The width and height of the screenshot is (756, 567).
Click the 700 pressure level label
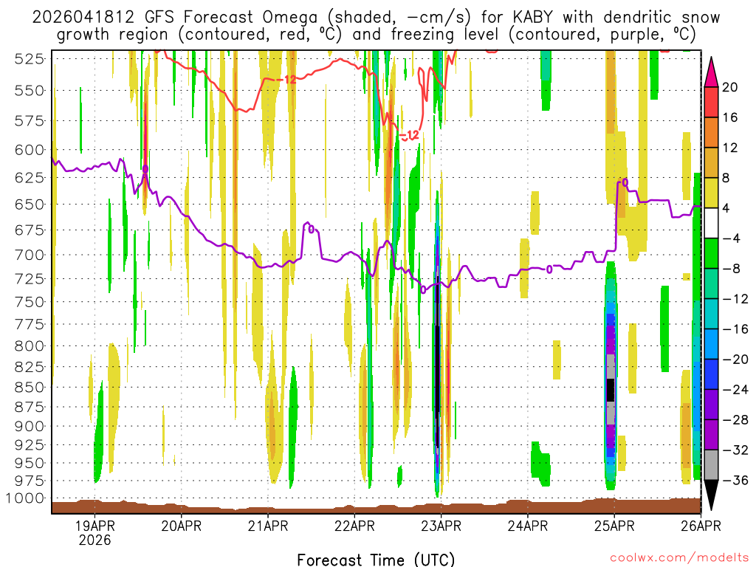(29, 255)
